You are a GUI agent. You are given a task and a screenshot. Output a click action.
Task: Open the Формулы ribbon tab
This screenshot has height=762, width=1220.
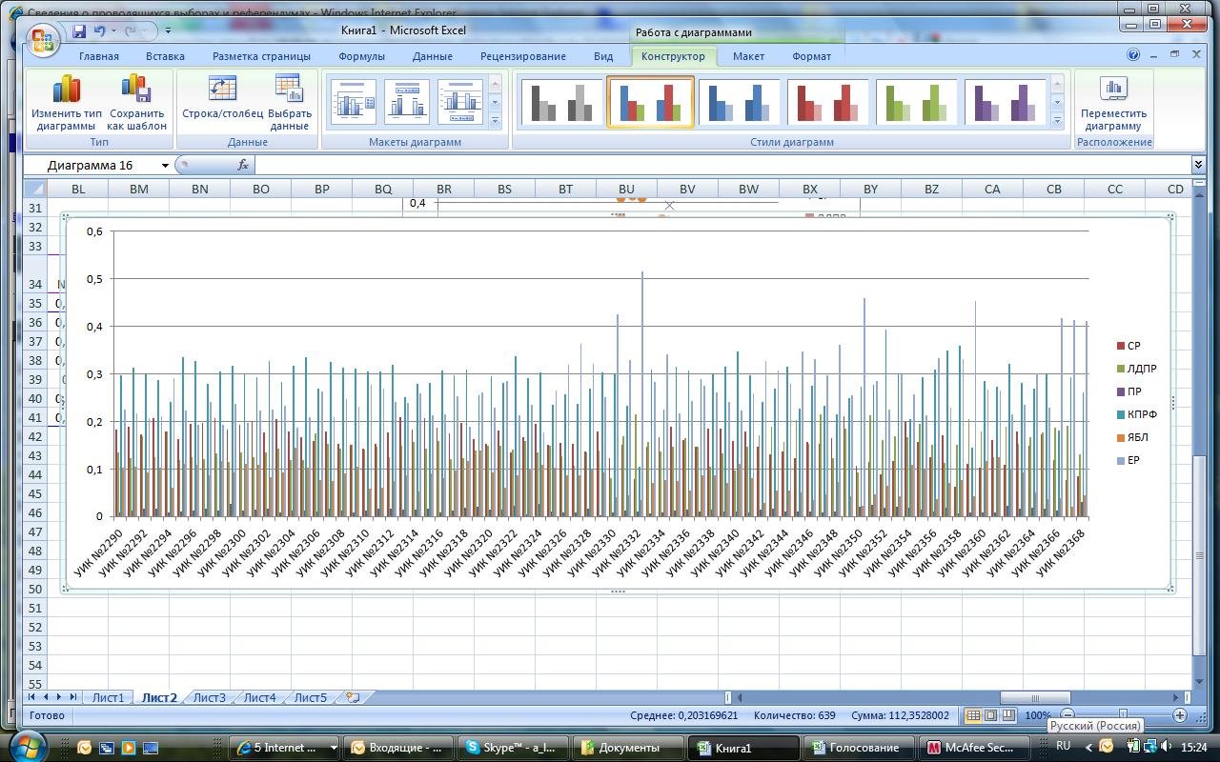pos(362,56)
